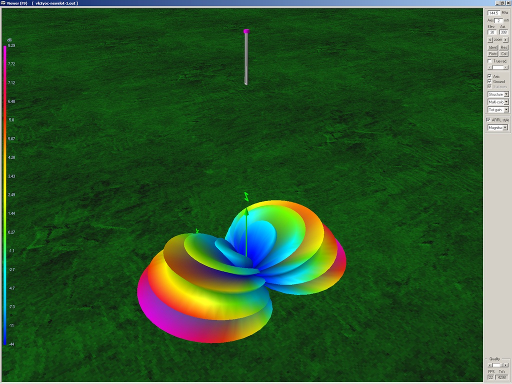
Task: Click the Azi. field showing 308
Action: (x=503, y=32)
